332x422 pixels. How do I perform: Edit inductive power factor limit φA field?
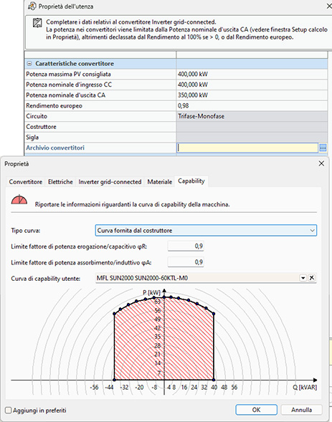[x=186, y=262]
